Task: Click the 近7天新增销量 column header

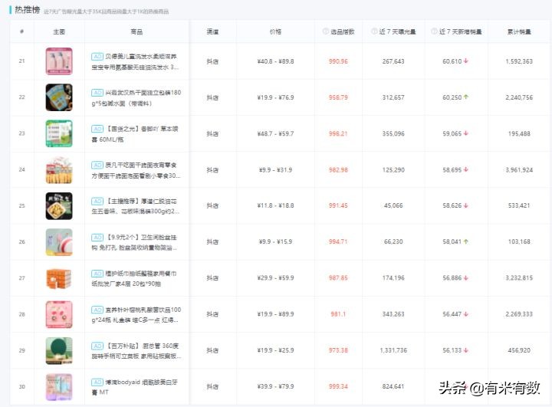Action: (x=461, y=31)
